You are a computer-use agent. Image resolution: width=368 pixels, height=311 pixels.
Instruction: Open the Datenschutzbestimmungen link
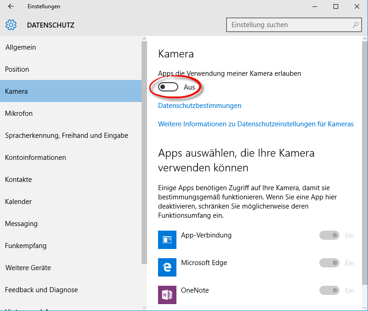pos(199,106)
